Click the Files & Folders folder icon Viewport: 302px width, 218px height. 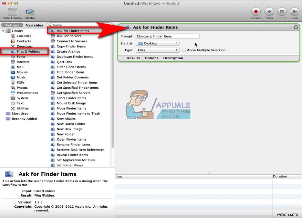(x=13, y=52)
